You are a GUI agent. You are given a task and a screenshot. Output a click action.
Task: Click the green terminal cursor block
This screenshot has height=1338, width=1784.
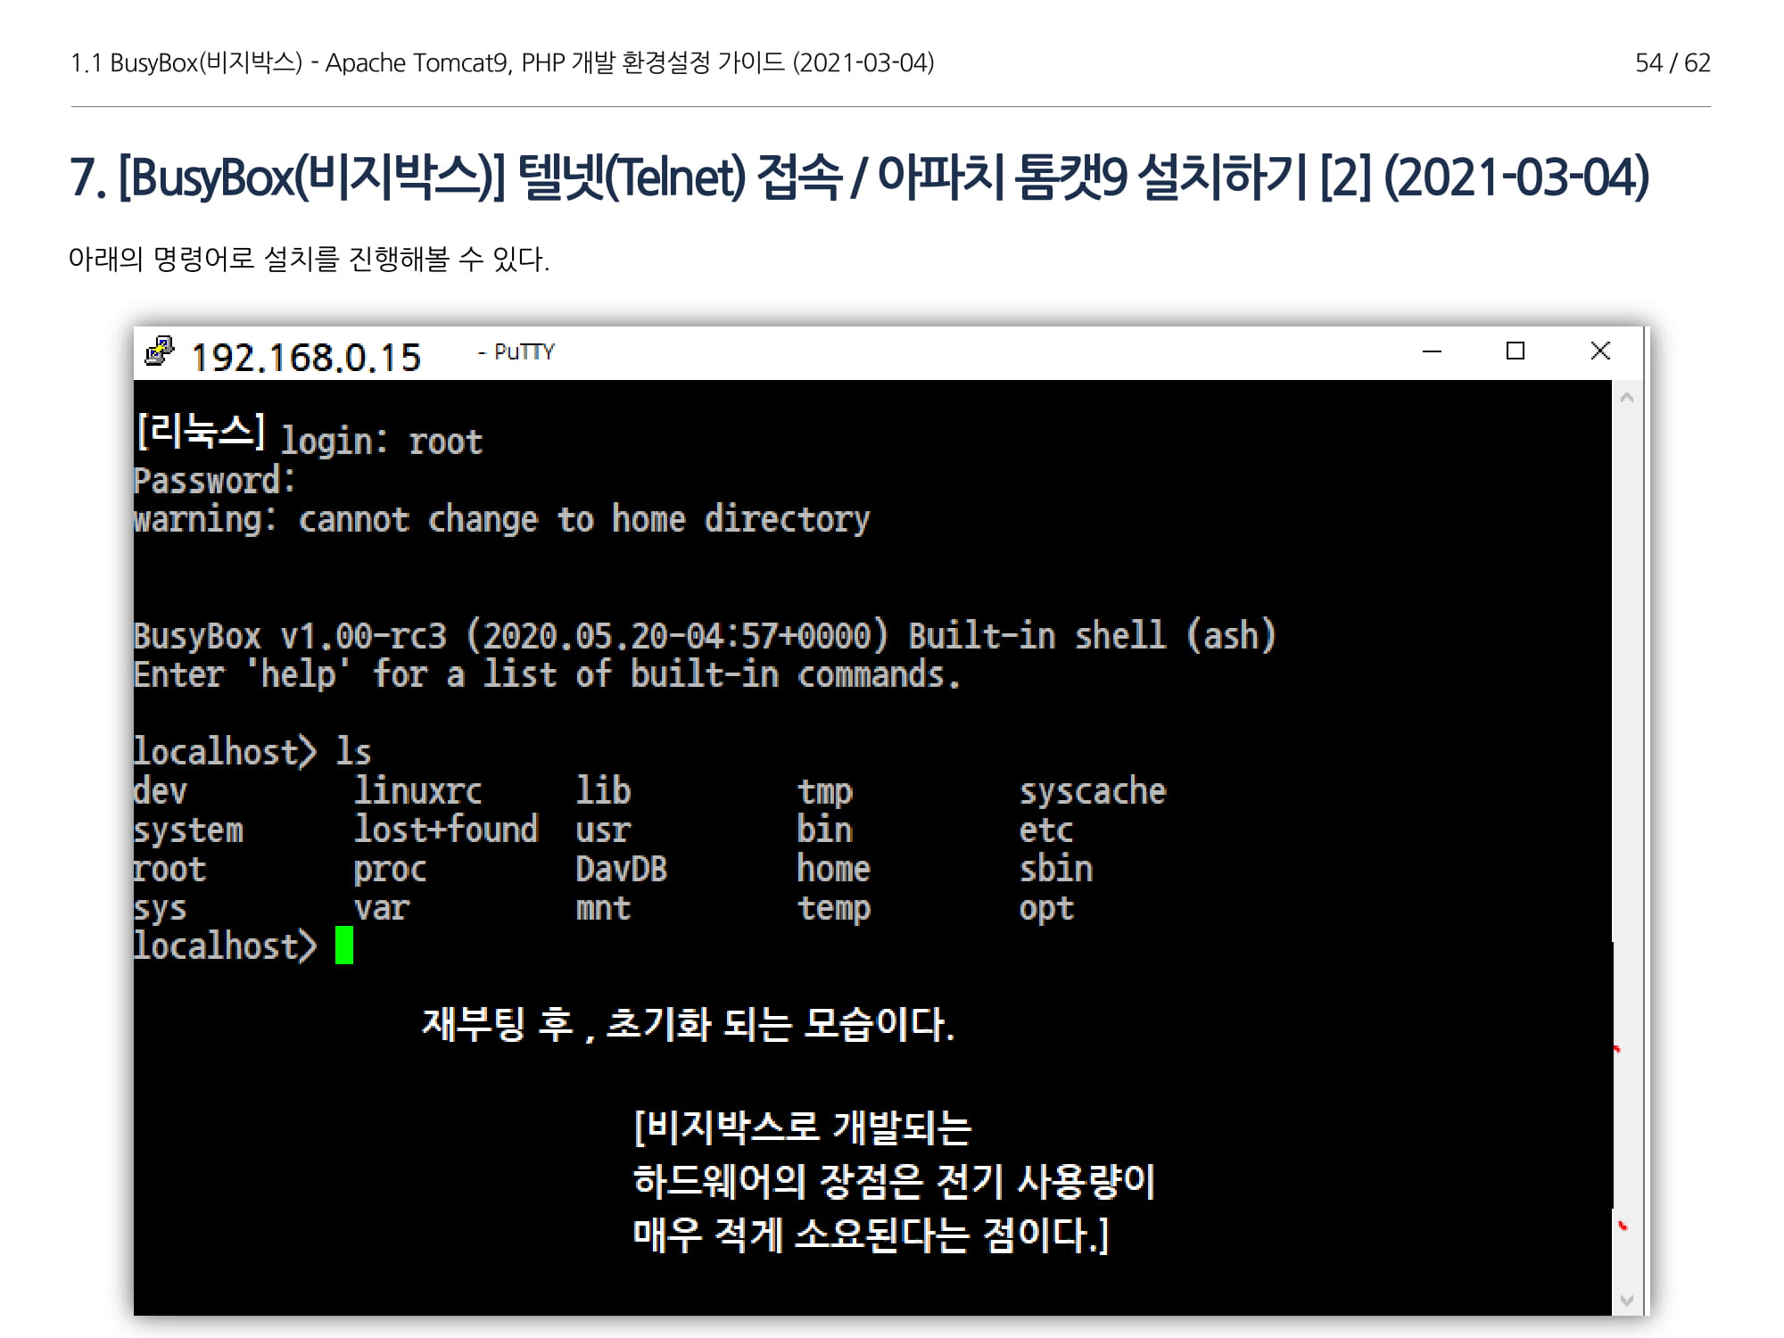344,946
